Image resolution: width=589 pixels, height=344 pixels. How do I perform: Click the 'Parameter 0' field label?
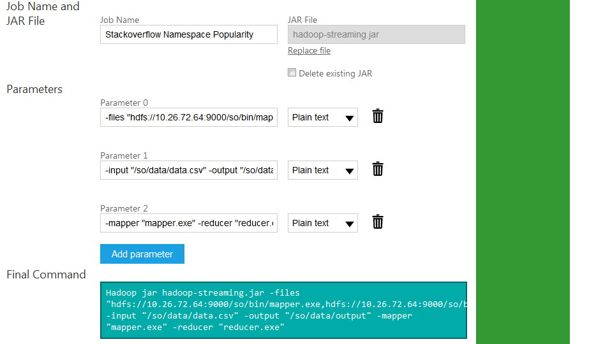(124, 103)
